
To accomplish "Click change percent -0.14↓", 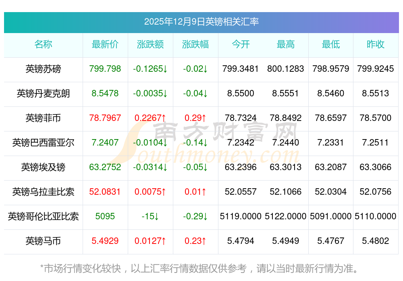I will point(195,142).
